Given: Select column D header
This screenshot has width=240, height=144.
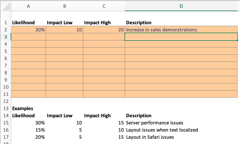Looking at the screenshot, I should [181, 6].
